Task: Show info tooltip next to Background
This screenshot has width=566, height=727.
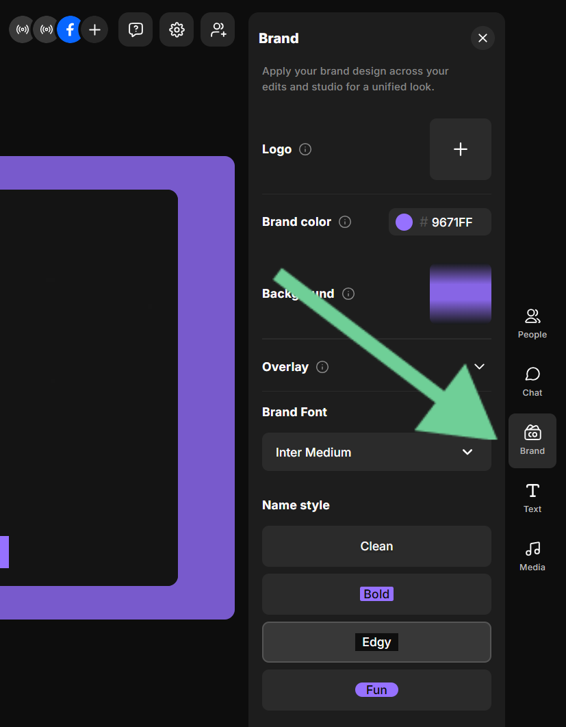Action: [348, 294]
